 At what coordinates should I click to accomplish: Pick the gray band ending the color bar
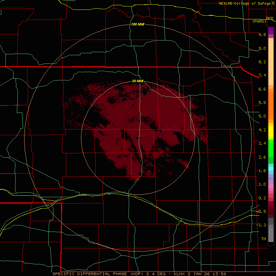click(x=271, y=235)
